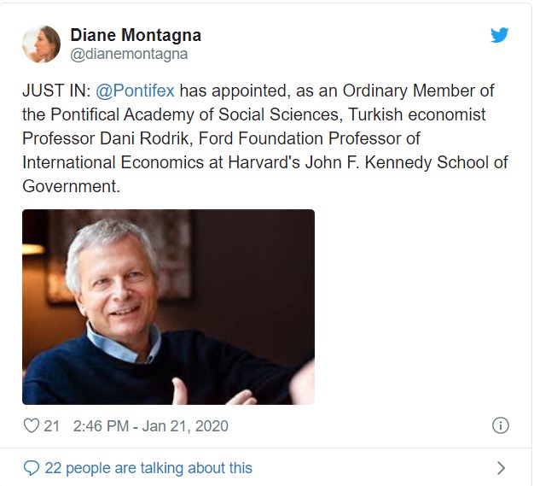Viewport: 534px width, 486px height.
Task: Click the word "Government." ending the tweet
Action: click(x=70, y=184)
